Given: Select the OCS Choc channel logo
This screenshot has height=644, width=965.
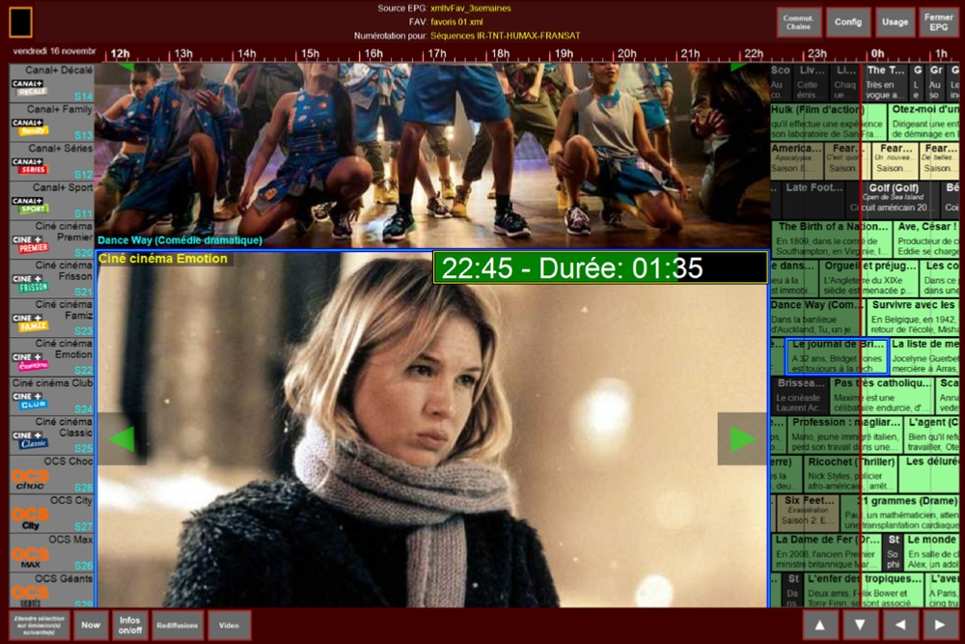Looking at the screenshot, I should click(x=30, y=480).
